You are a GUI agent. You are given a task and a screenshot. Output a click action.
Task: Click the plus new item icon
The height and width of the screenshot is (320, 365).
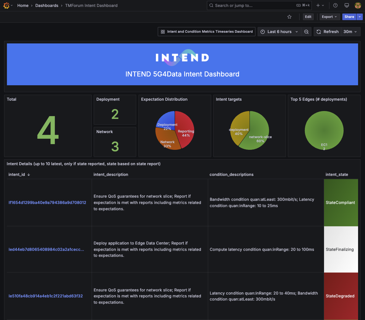[318, 5]
